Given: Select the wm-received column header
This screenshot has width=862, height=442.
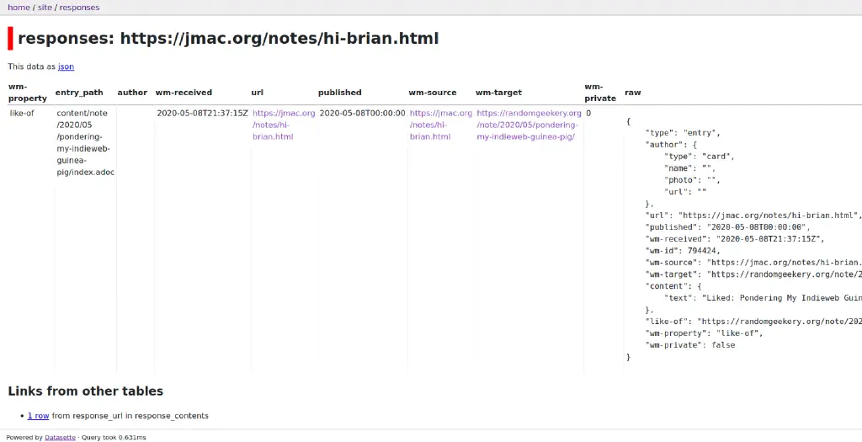Looking at the screenshot, I should [184, 93].
